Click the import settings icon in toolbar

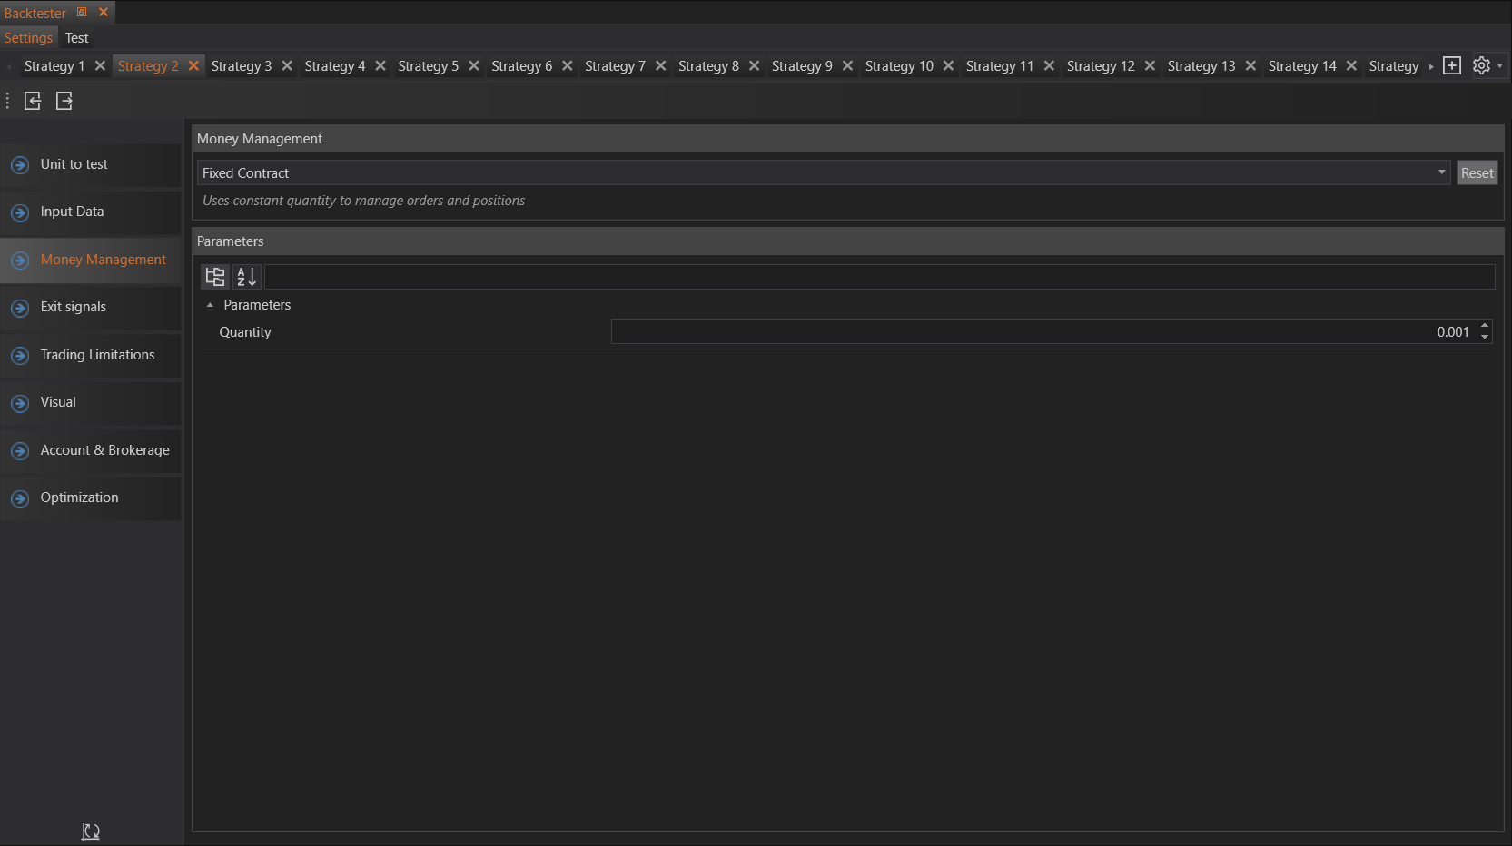point(33,101)
